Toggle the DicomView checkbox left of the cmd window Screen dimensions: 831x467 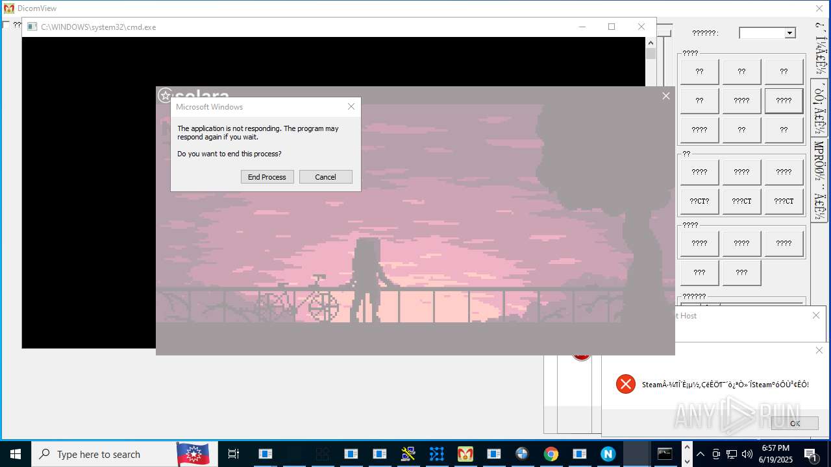[x=6, y=25]
